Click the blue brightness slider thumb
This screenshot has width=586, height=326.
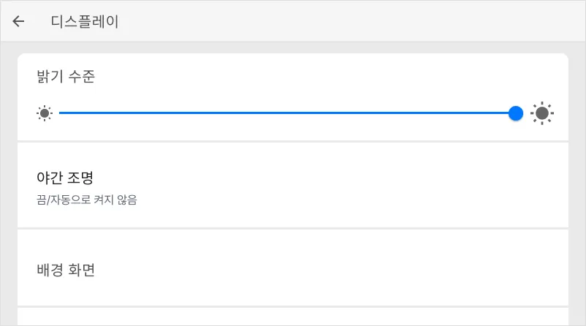[516, 113]
